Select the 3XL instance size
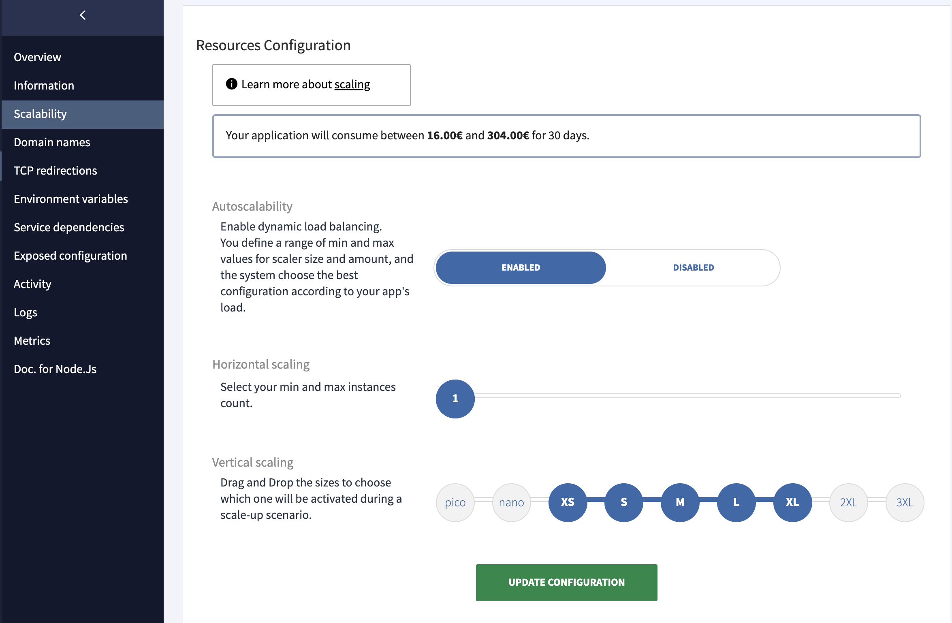Viewport: 952px width, 623px height. click(905, 502)
